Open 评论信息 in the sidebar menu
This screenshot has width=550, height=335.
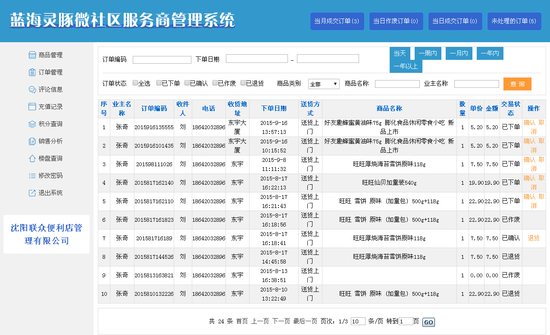[x=50, y=90]
